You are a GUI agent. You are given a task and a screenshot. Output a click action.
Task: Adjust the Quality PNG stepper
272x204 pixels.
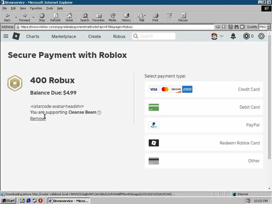point(269,27)
